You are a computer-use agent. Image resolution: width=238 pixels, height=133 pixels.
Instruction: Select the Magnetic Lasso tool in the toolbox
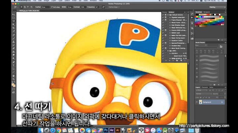(14, 21)
